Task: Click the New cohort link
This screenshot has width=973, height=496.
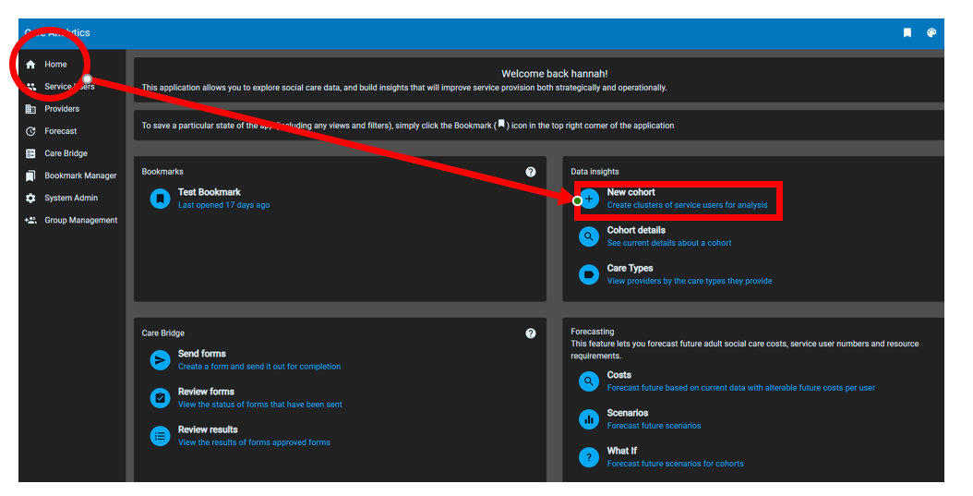Action: pyautogui.click(x=631, y=192)
